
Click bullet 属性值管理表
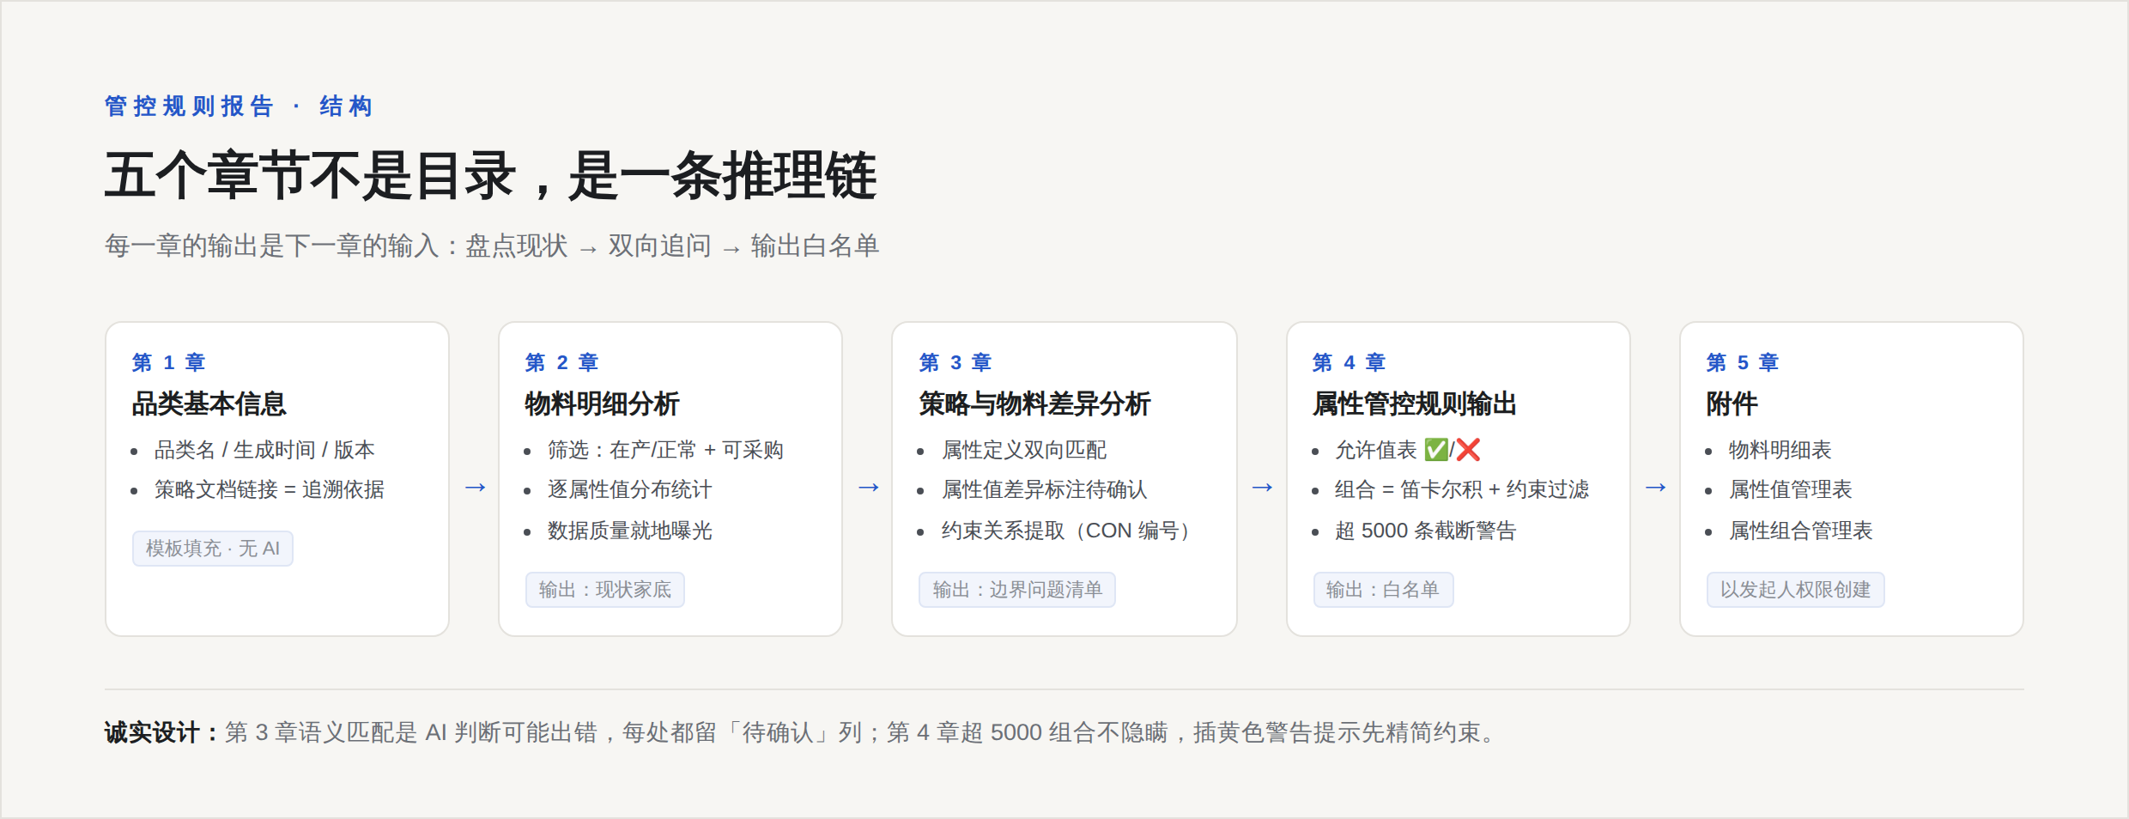[x=1791, y=489]
